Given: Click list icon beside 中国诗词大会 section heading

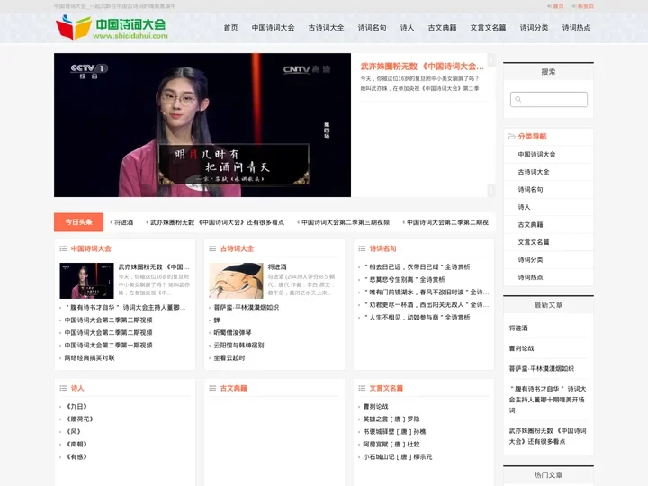Looking at the screenshot, I should (63, 248).
